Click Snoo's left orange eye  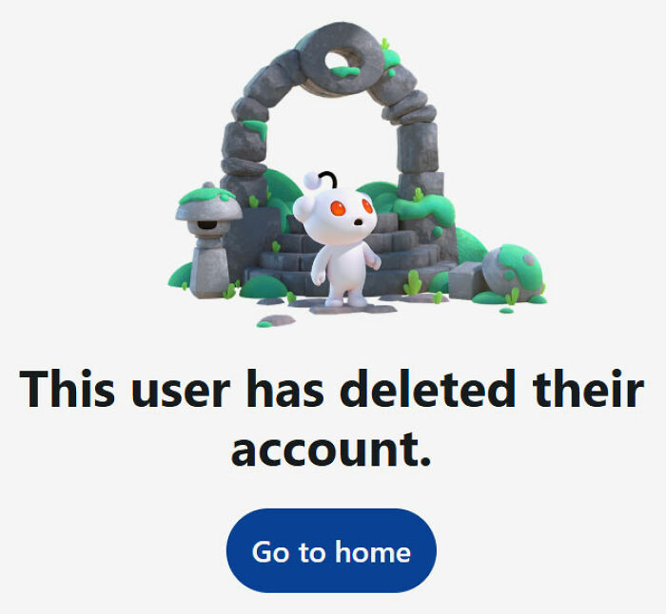(x=338, y=208)
